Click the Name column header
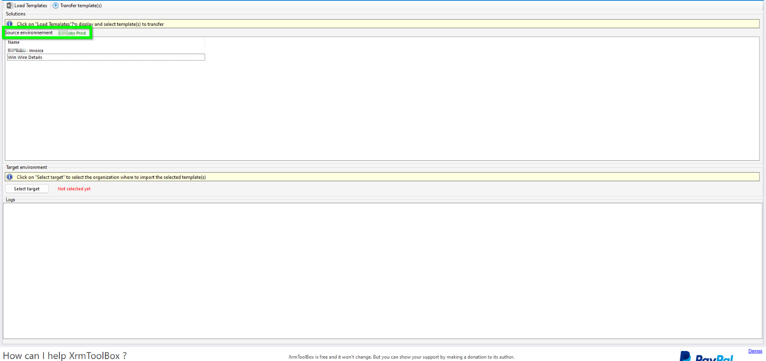Screen dimensions: 766x361 (106, 43)
